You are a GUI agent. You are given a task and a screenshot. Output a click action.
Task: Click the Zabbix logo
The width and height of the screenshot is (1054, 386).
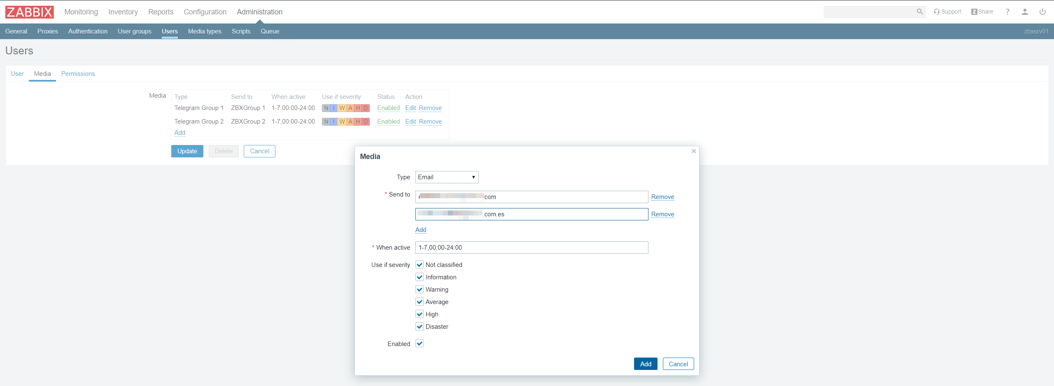point(29,12)
